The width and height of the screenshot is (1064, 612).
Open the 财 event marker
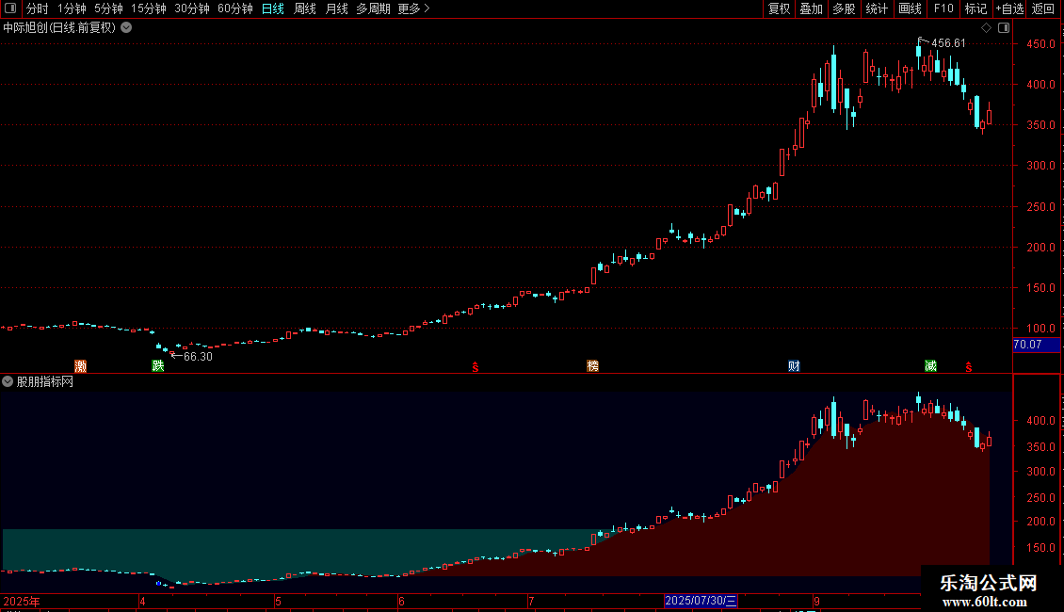794,366
